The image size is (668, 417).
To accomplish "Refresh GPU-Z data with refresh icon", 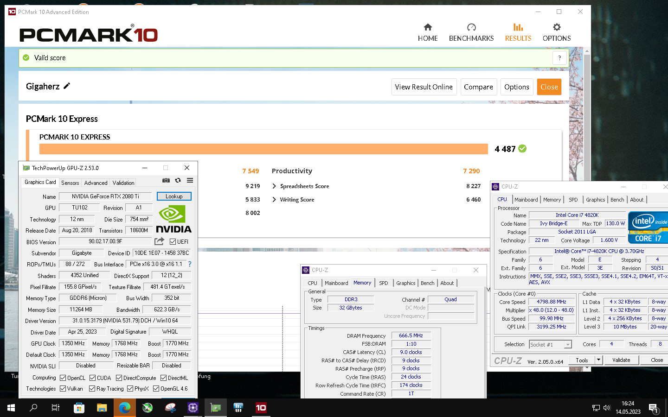I will [178, 180].
